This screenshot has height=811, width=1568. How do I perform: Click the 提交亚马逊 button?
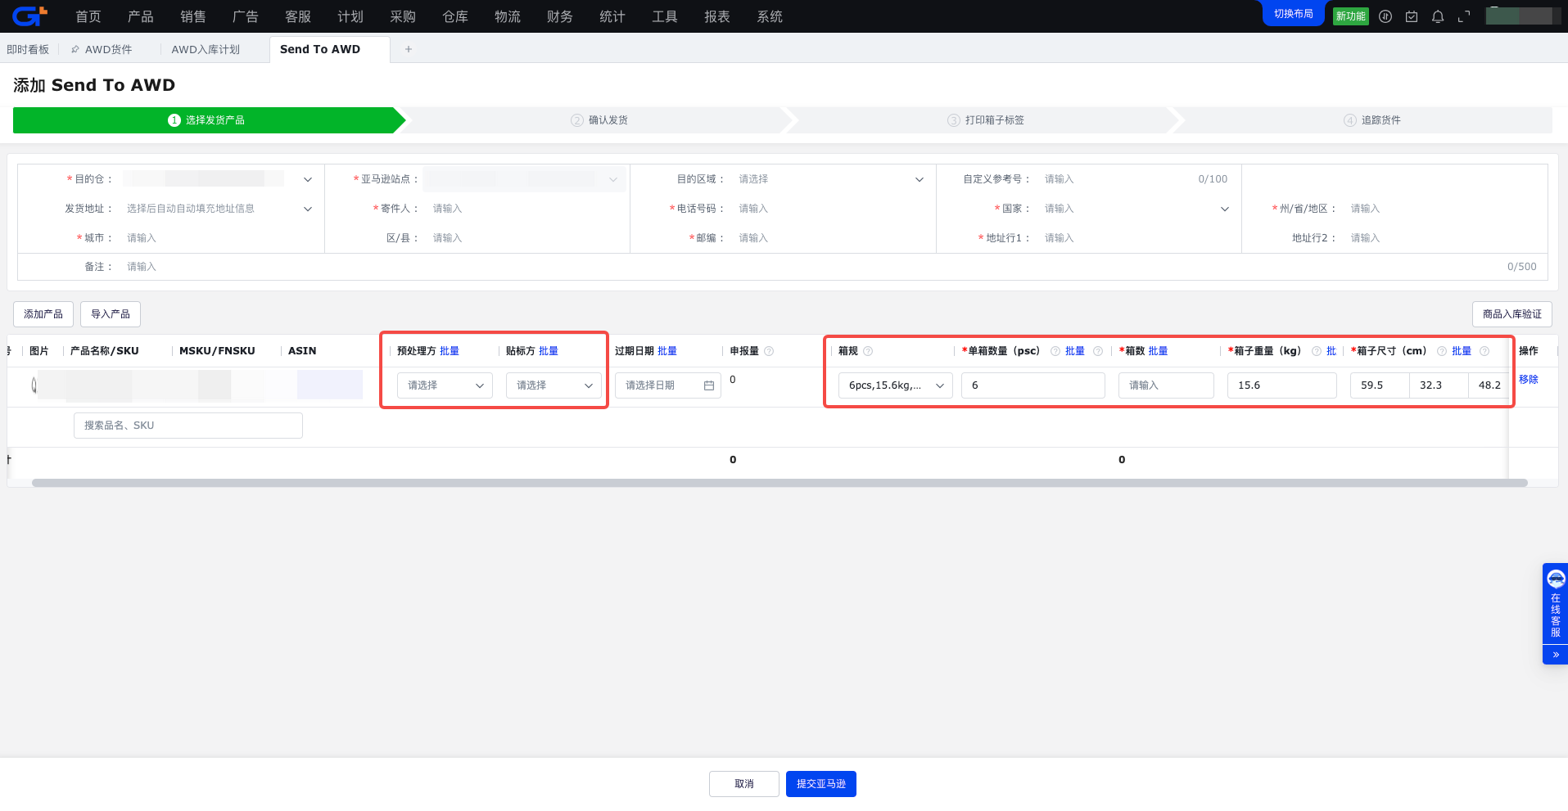pyautogui.click(x=821, y=784)
